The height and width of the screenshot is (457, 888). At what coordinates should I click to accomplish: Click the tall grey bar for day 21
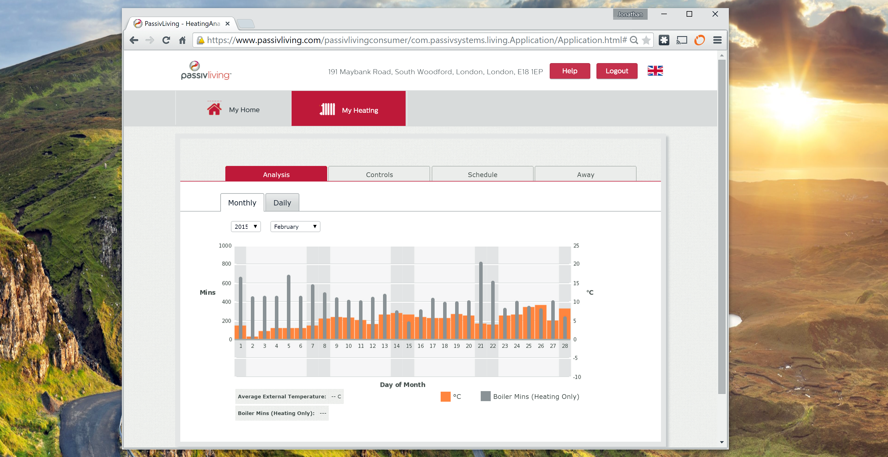(x=480, y=300)
